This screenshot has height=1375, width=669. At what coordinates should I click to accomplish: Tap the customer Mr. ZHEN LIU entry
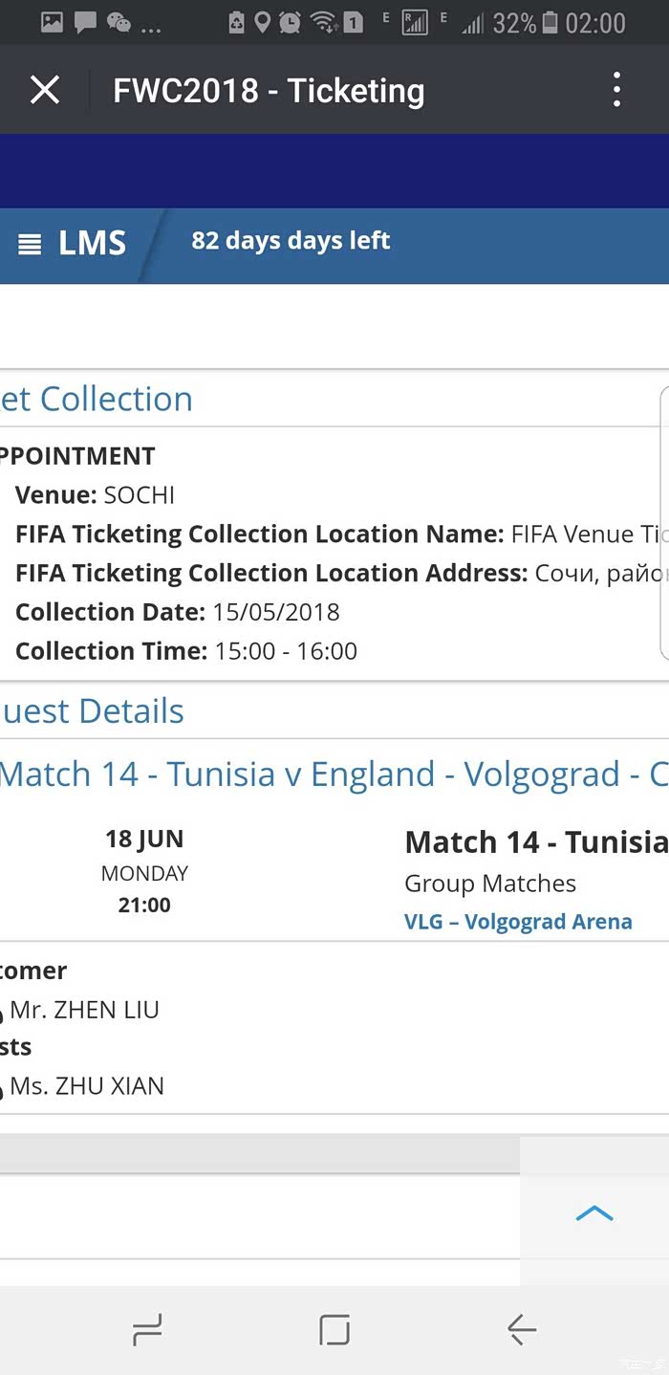click(x=84, y=1010)
